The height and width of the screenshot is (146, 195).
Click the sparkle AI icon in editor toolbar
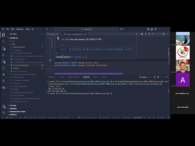pos(142,34)
